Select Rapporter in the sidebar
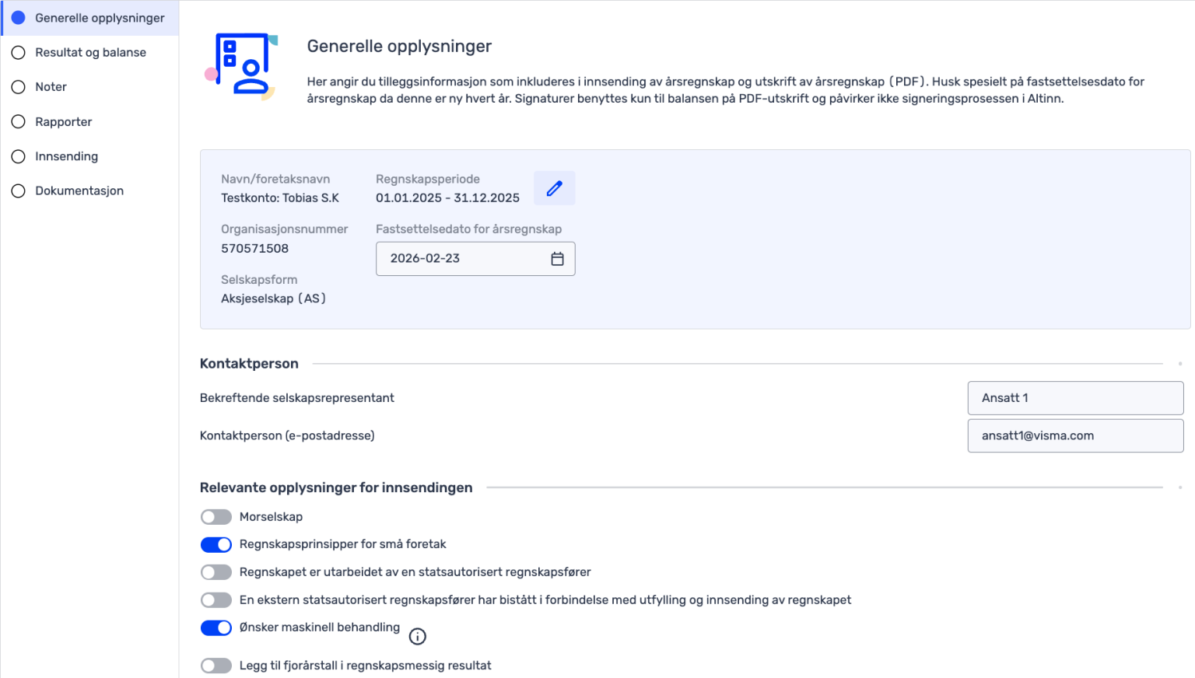Image resolution: width=1195 pixels, height=678 pixels. point(63,122)
